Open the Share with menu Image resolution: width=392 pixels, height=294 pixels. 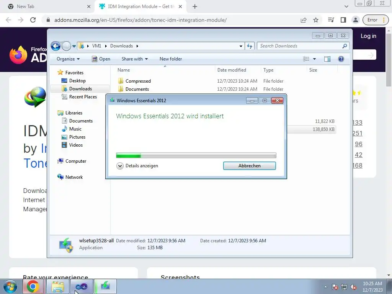[x=134, y=59]
